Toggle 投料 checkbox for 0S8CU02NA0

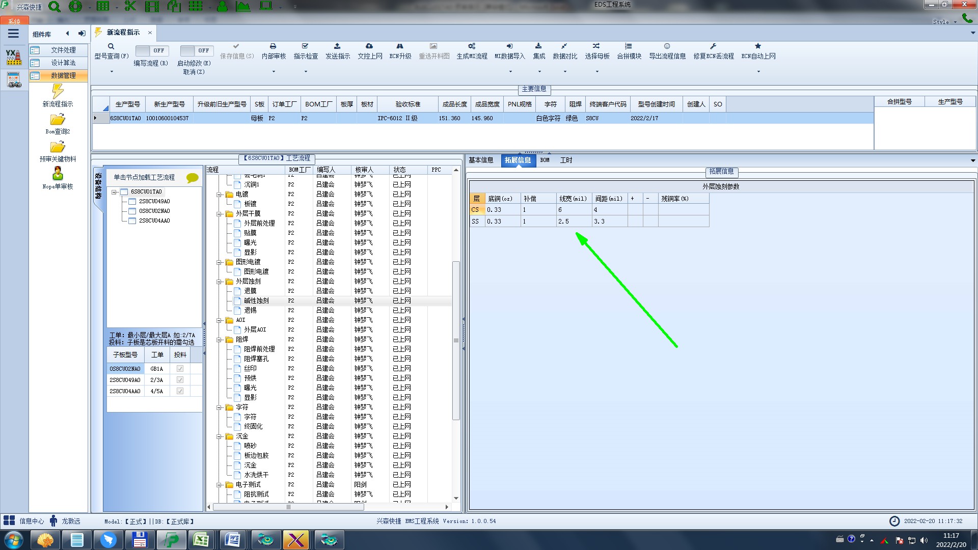point(180,369)
